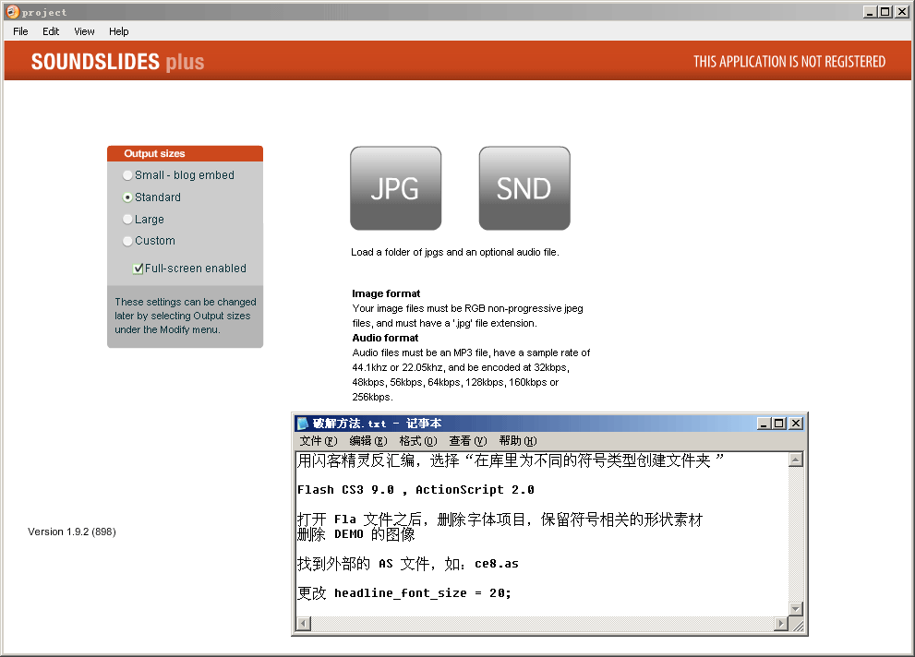This screenshot has width=915, height=657.
Task: Click Notepad's vertical scroll up arrow
Action: pyautogui.click(x=795, y=460)
